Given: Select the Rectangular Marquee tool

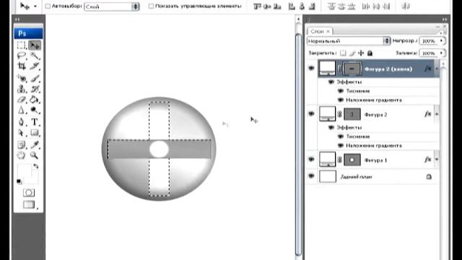Looking at the screenshot, I should tap(21, 45).
